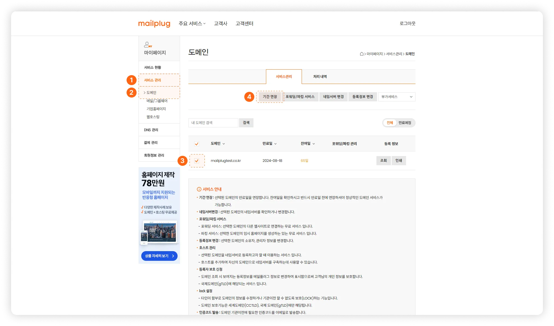Click the service info circle icon

199,189
